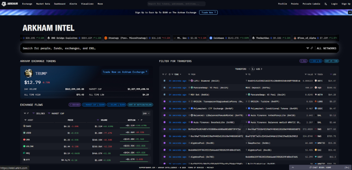Click the DAI token icon

tap(316, 150)
